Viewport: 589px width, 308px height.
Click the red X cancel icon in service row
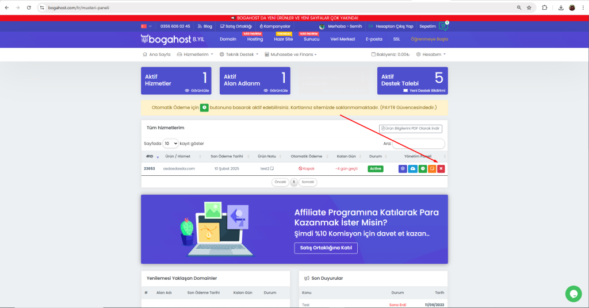pyautogui.click(x=441, y=169)
